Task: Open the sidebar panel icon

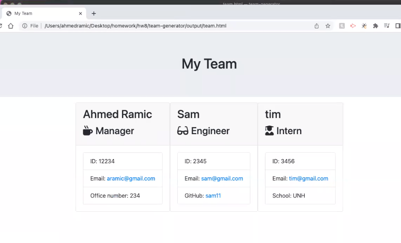Action: pos(398,26)
